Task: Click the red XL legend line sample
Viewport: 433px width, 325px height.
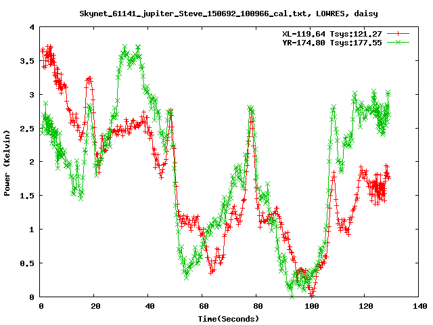Action: pyautogui.click(x=398, y=34)
